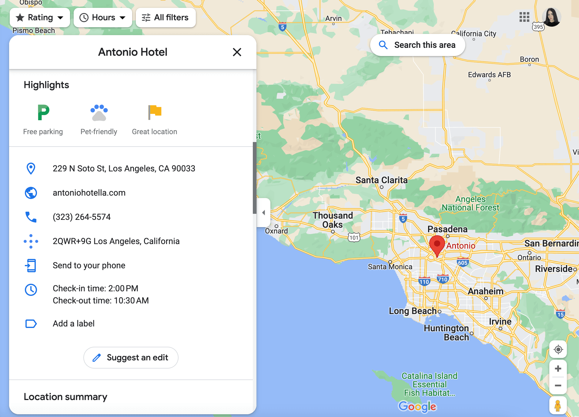The height and width of the screenshot is (417, 579).
Task: Click the label tag icon
Action: tap(31, 324)
